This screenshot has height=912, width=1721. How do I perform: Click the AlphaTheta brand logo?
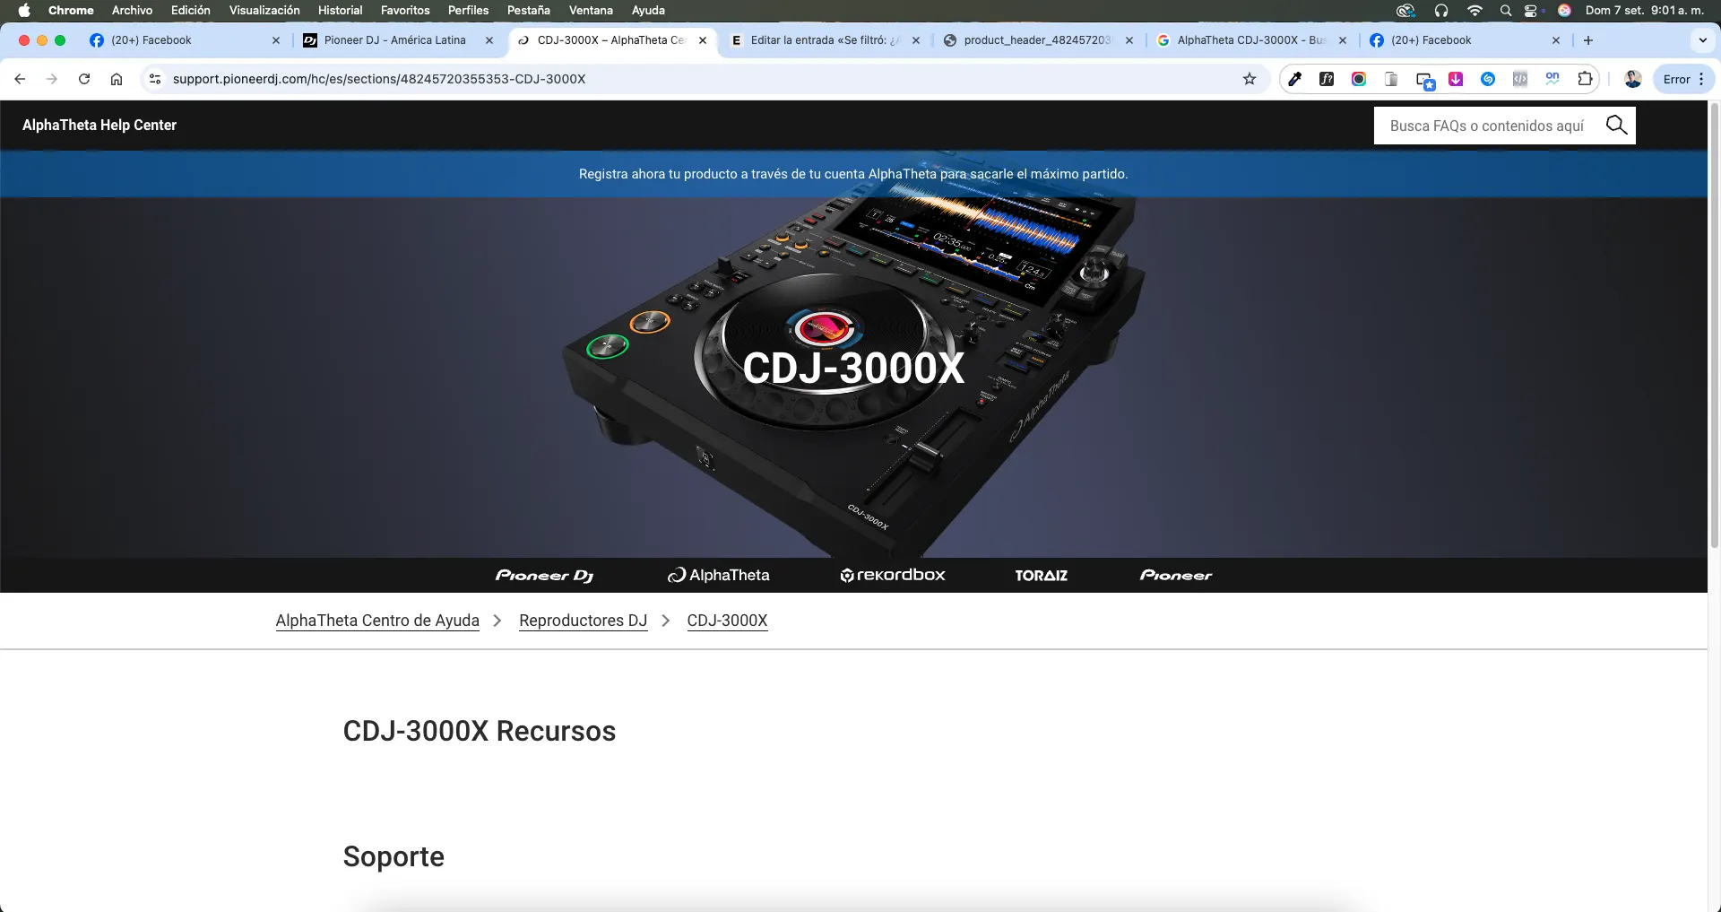pos(719,575)
